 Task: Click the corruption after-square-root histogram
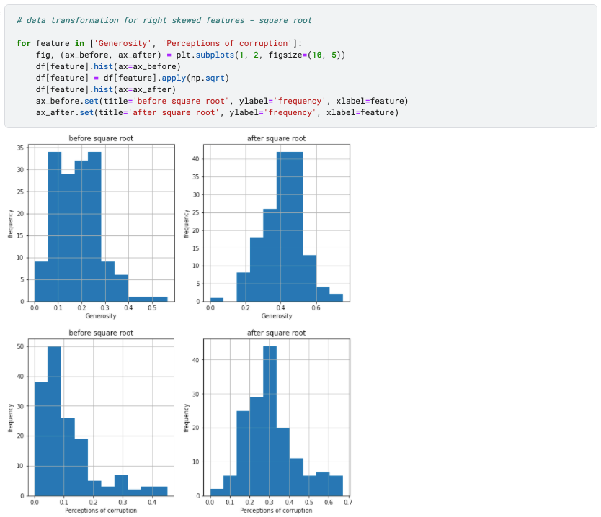click(276, 418)
